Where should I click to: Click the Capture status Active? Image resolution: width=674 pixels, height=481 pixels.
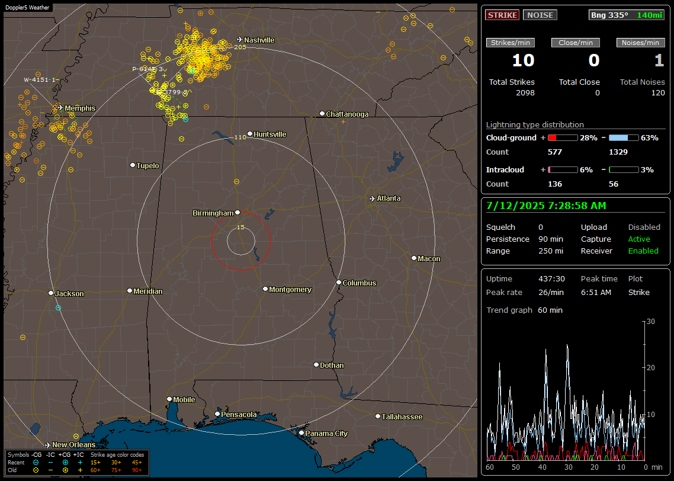coord(638,239)
